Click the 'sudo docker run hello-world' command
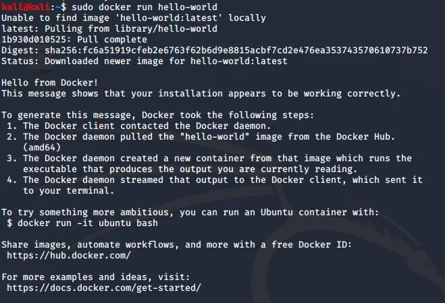The height and width of the screenshot is (303, 445). coord(145,7)
